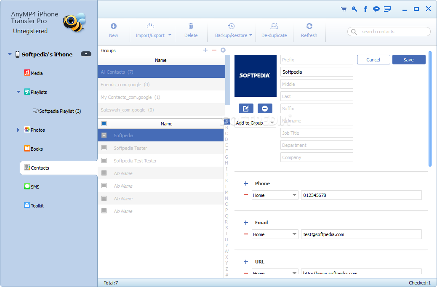Edit the contact photo
This screenshot has height=287, width=437.
pyautogui.click(x=246, y=109)
